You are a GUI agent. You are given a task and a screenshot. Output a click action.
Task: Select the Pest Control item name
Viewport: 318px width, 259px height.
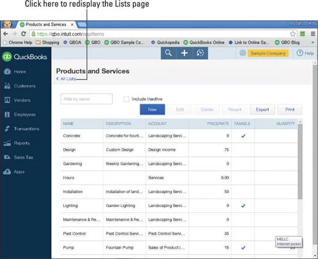point(74,234)
